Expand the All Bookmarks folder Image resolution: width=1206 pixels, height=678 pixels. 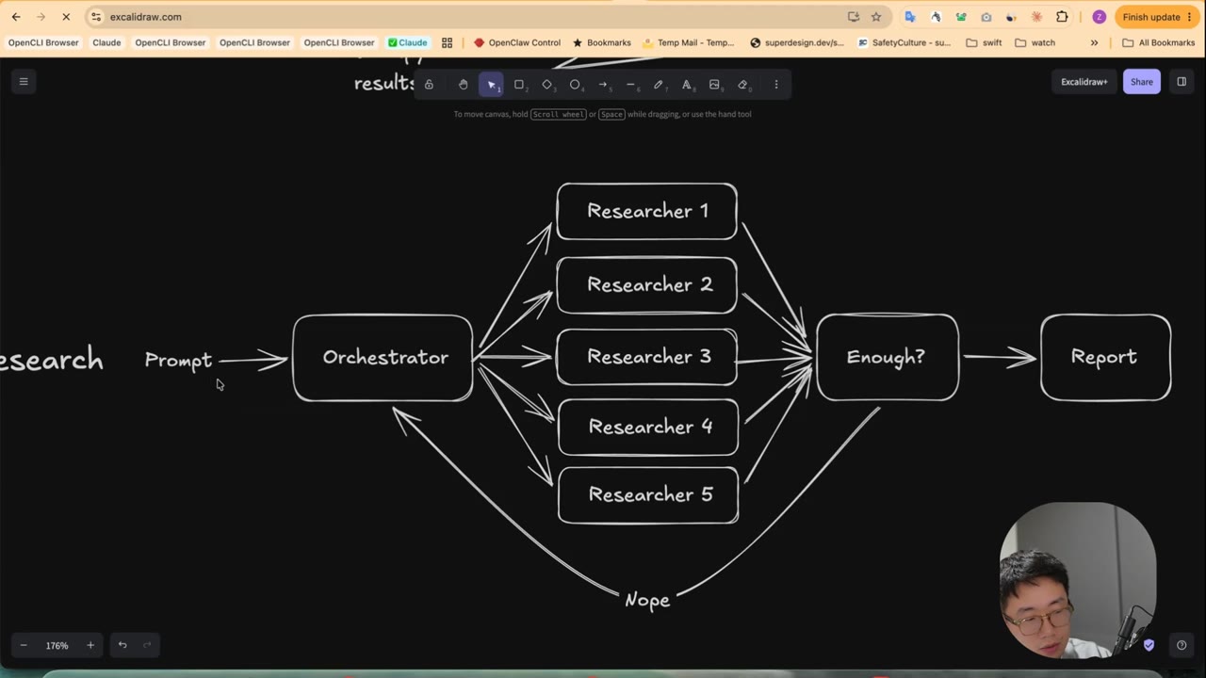[x=1158, y=42]
